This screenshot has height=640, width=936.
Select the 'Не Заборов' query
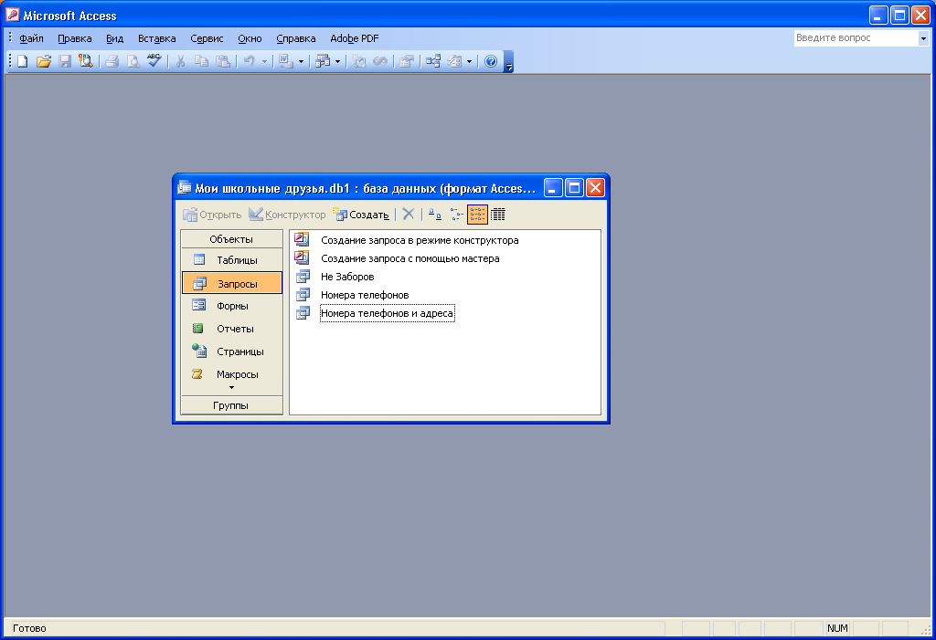point(346,277)
